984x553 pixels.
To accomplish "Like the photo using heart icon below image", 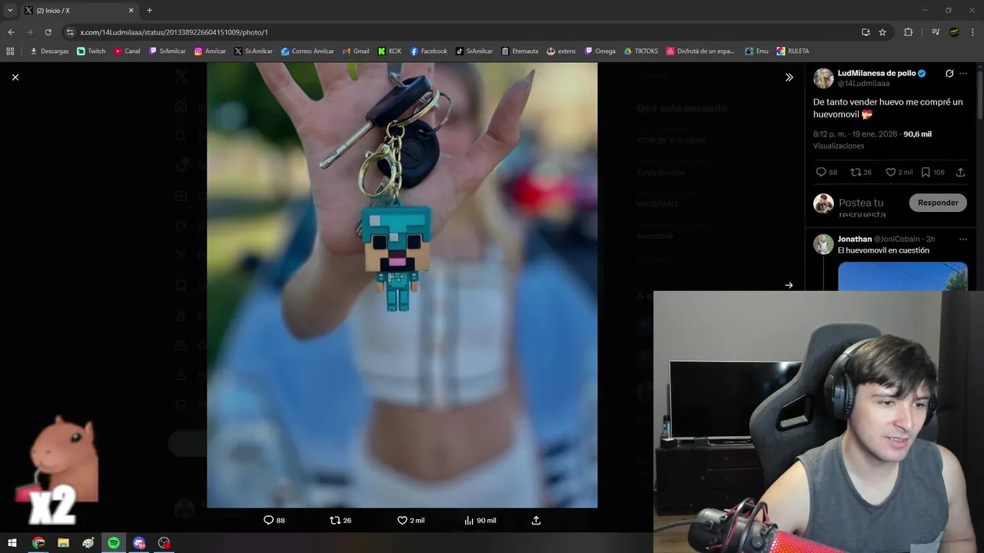I will 402,520.
